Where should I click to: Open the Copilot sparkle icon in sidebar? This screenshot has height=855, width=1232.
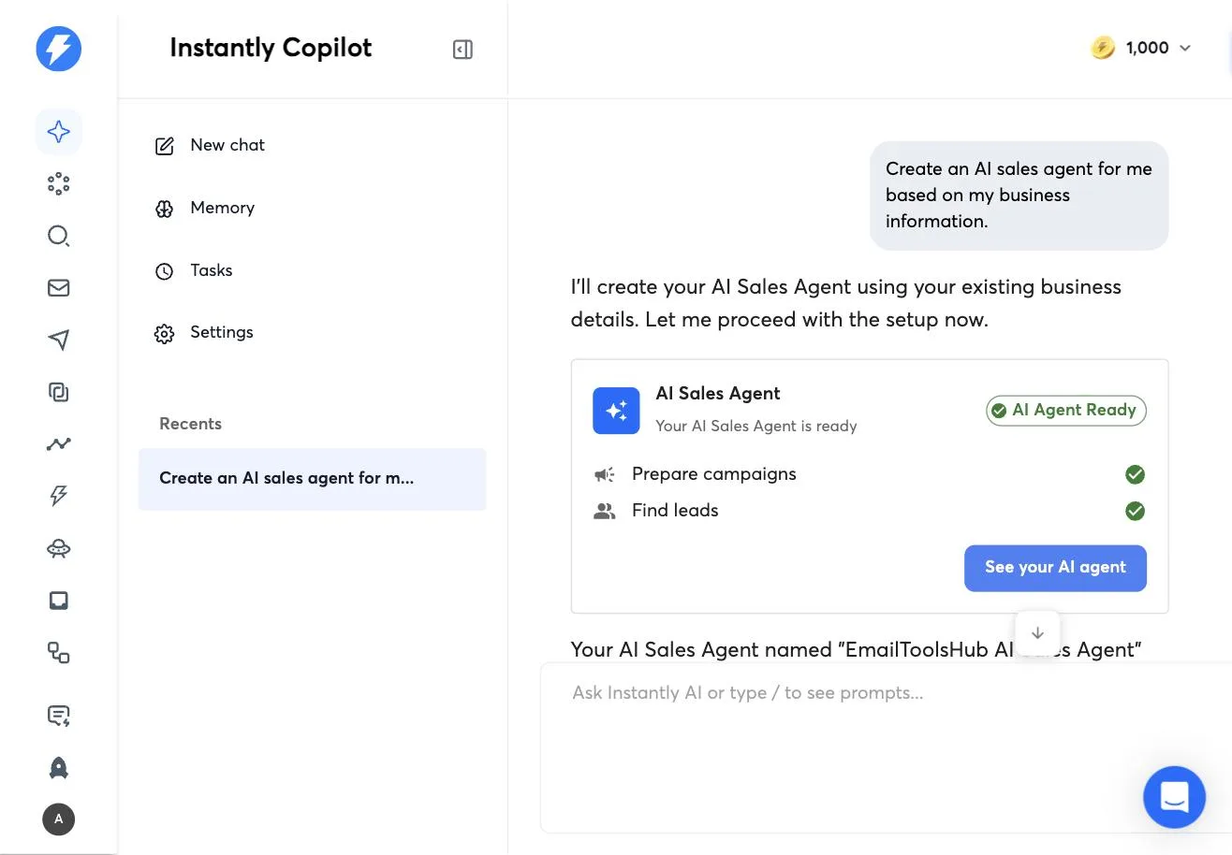point(58,132)
